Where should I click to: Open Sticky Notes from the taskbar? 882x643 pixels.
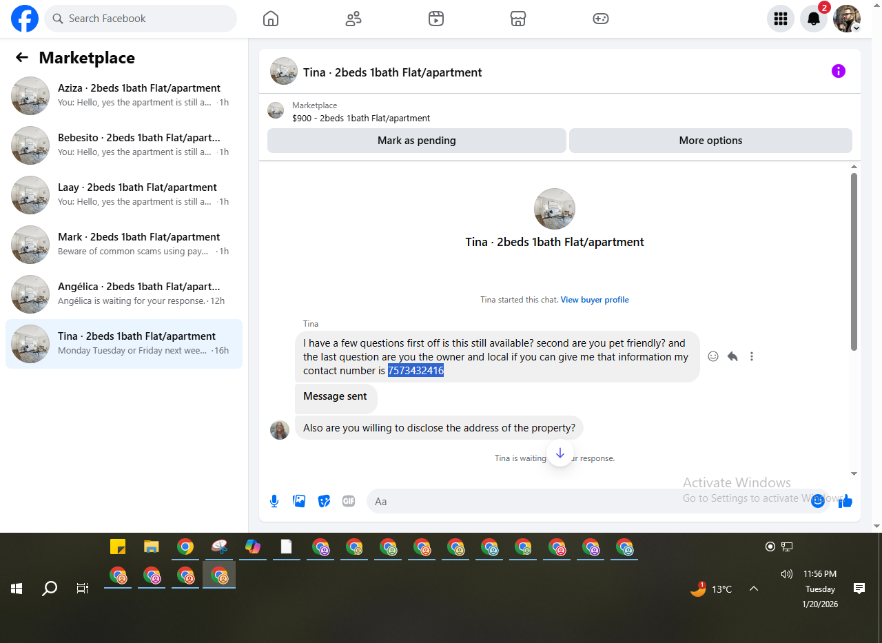coord(118,547)
